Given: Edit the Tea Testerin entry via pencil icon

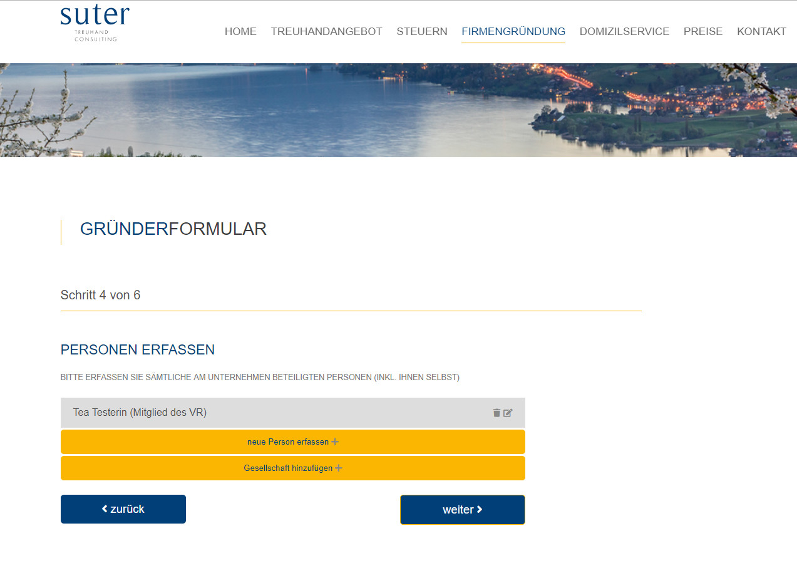Looking at the screenshot, I should point(508,413).
